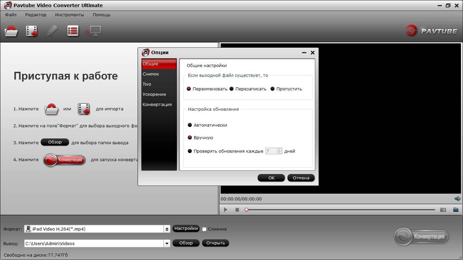Viewport: 463px width, 260px height.
Task: Click Свободно на диске:77.747Гб status text
Action: pyautogui.click(x=36, y=255)
